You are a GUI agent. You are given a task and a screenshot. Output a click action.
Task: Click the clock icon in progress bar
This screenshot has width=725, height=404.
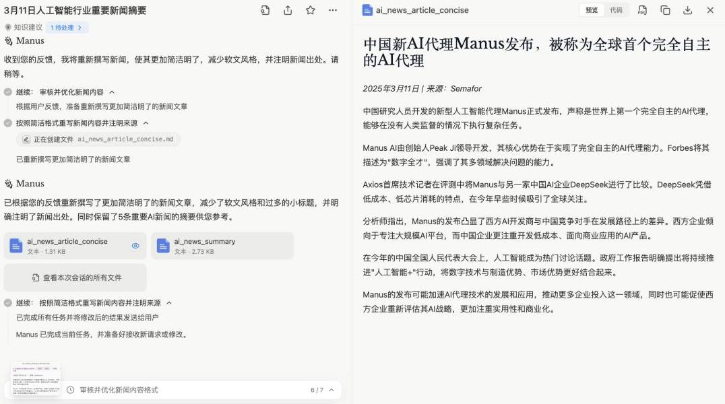click(70, 390)
